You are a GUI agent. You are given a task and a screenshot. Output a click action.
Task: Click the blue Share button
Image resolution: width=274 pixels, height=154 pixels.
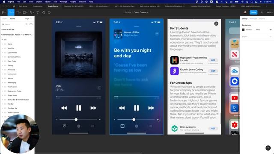pos(253,12)
